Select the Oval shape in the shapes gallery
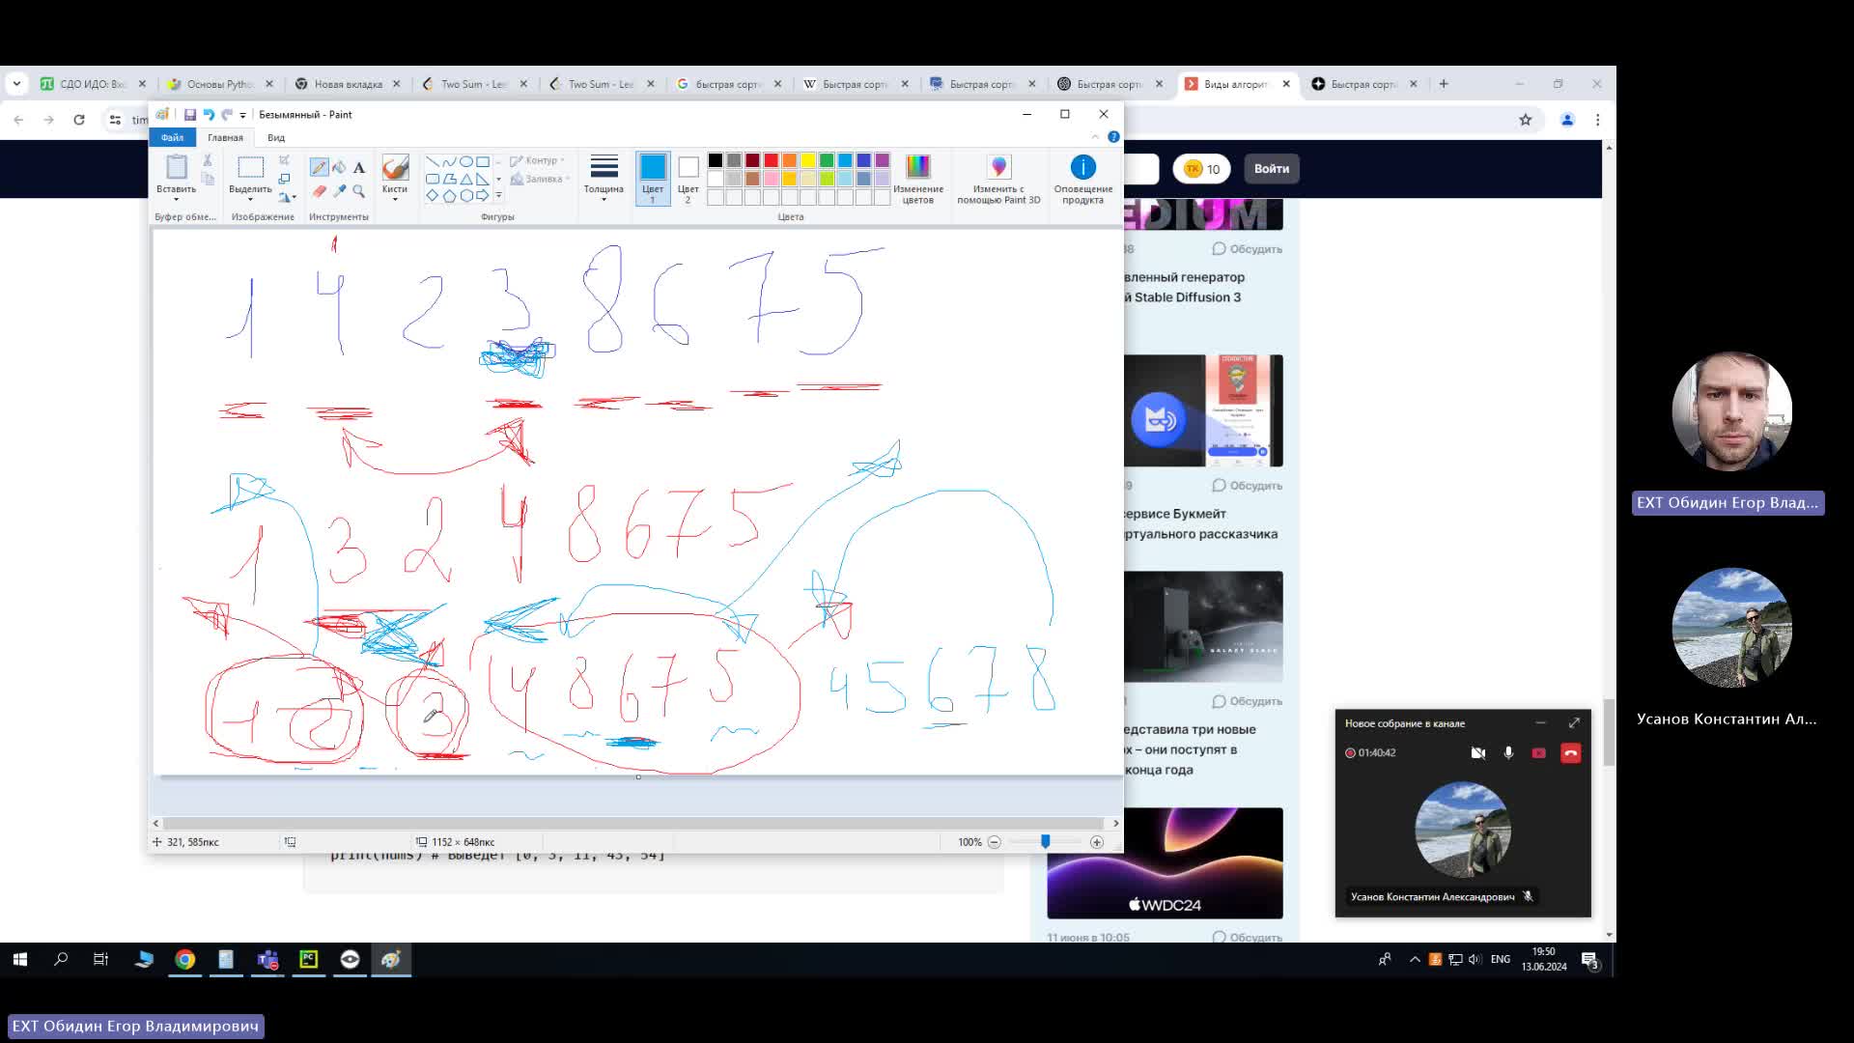This screenshot has height=1043, width=1854. point(466,161)
